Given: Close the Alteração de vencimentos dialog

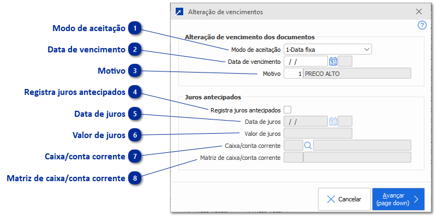Looking at the screenshot, I should tap(419, 11).
